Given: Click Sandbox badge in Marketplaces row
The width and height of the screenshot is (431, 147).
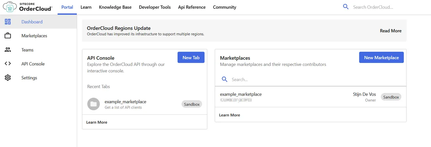Looking at the screenshot, I should point(391,97).
